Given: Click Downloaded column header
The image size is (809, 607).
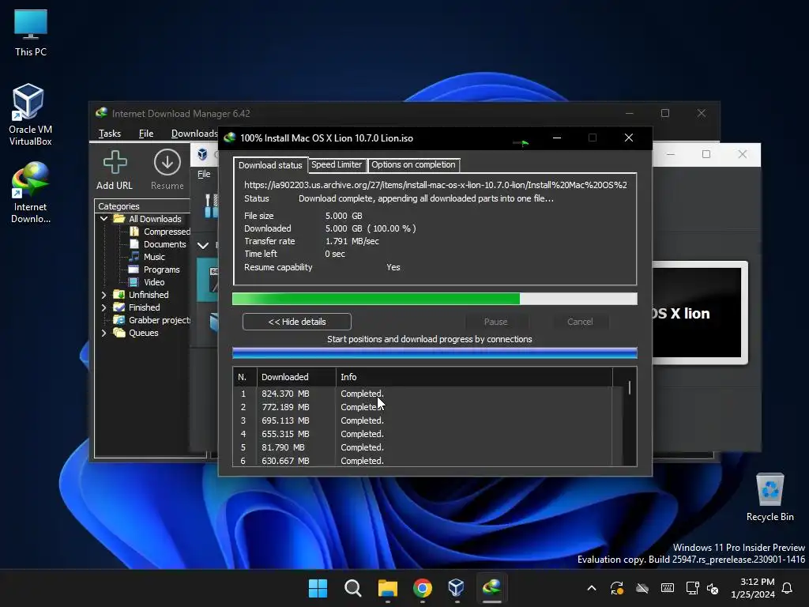Looking at the screenshot, I should (x=296, y=377).
